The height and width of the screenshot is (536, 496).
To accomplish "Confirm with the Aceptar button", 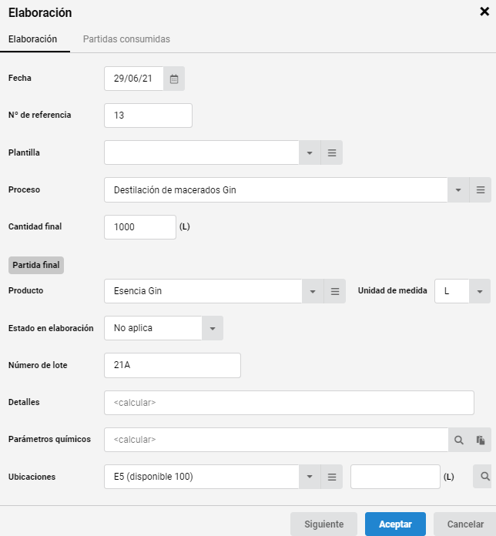I will point(396,524).
